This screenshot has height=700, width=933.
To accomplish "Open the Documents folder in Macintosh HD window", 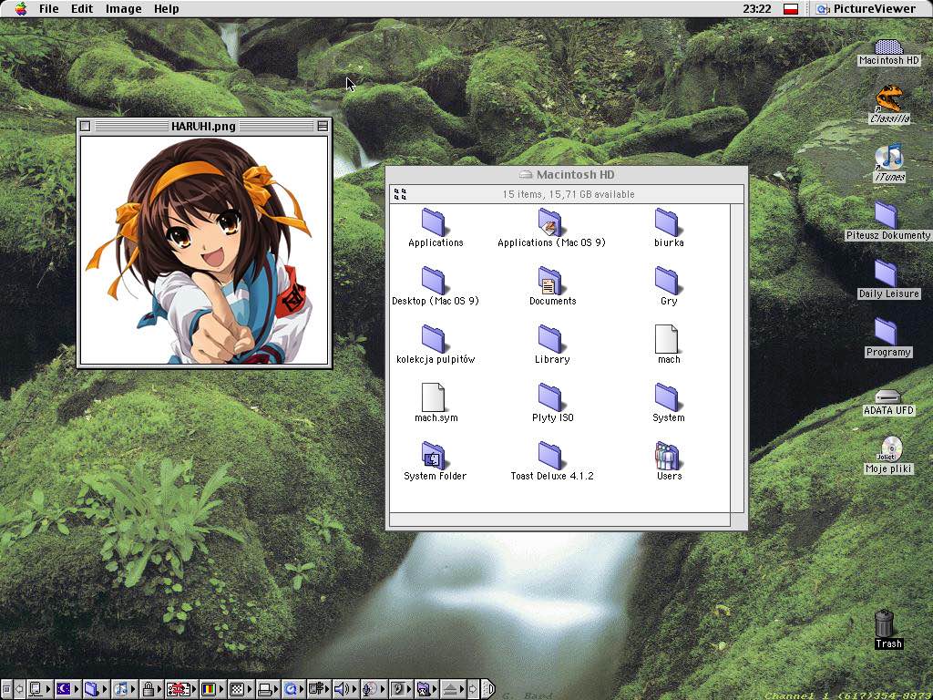I will (551, 285).
